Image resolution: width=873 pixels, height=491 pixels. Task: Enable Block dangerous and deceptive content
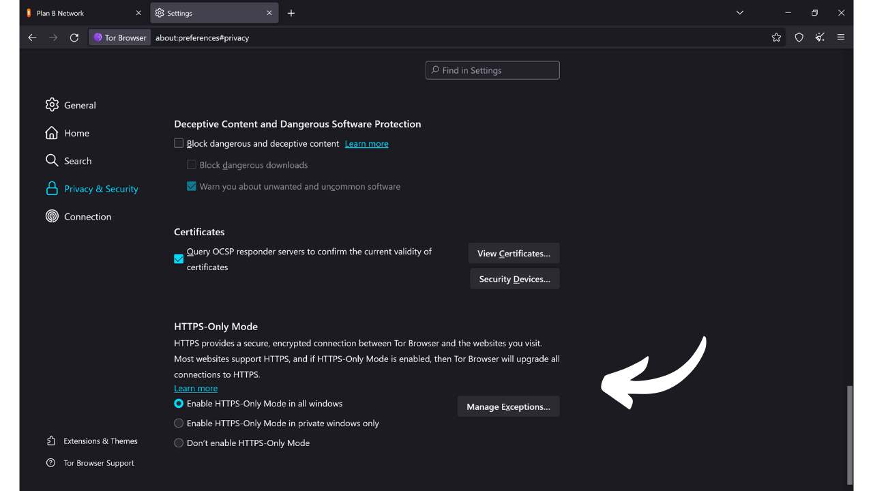(179, 143)
